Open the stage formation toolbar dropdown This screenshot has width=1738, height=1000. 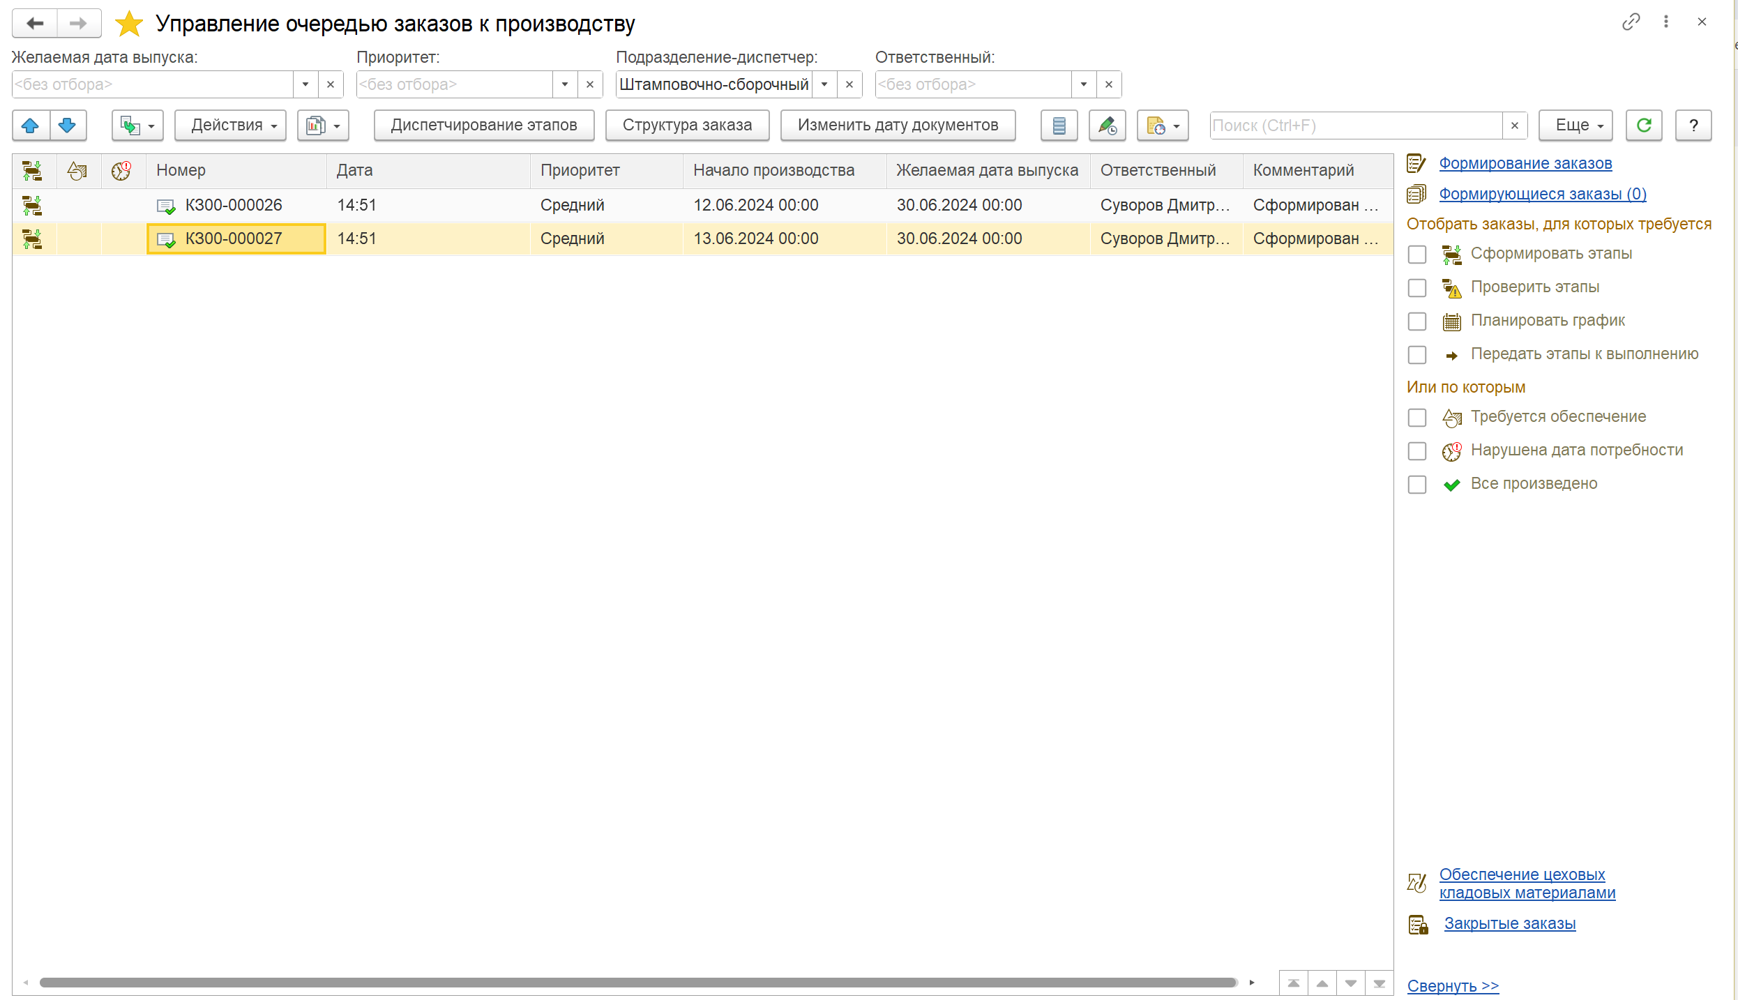[137, 126]
